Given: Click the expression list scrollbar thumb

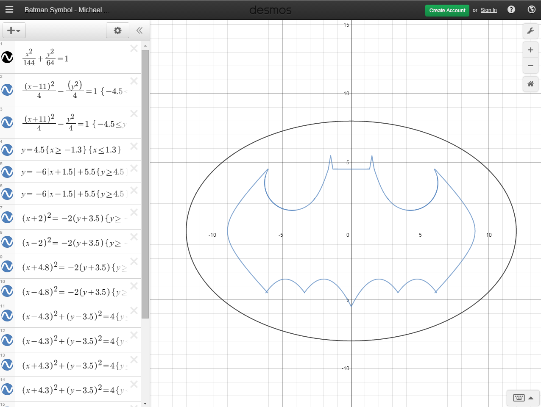Looking at the screenshot, I should pyautogui.click(x=145, y=184).
